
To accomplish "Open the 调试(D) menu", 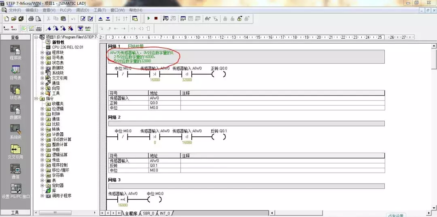I will click(83, 10).
